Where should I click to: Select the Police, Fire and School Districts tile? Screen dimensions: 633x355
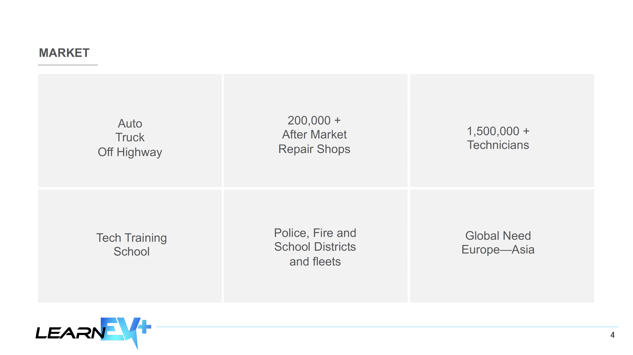(315, 246)
